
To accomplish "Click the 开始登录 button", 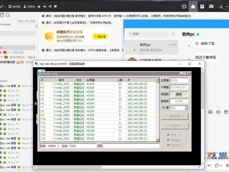I will (175, 126).
